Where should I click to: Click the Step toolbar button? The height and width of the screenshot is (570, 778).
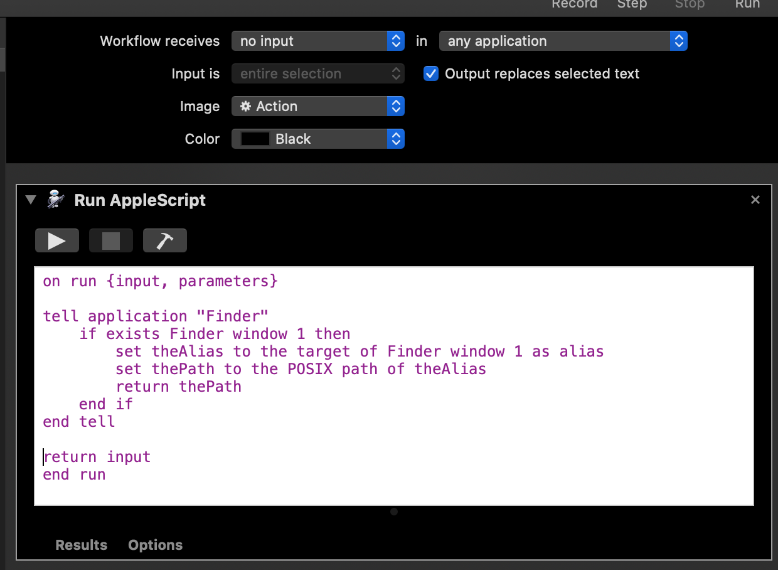632,4
